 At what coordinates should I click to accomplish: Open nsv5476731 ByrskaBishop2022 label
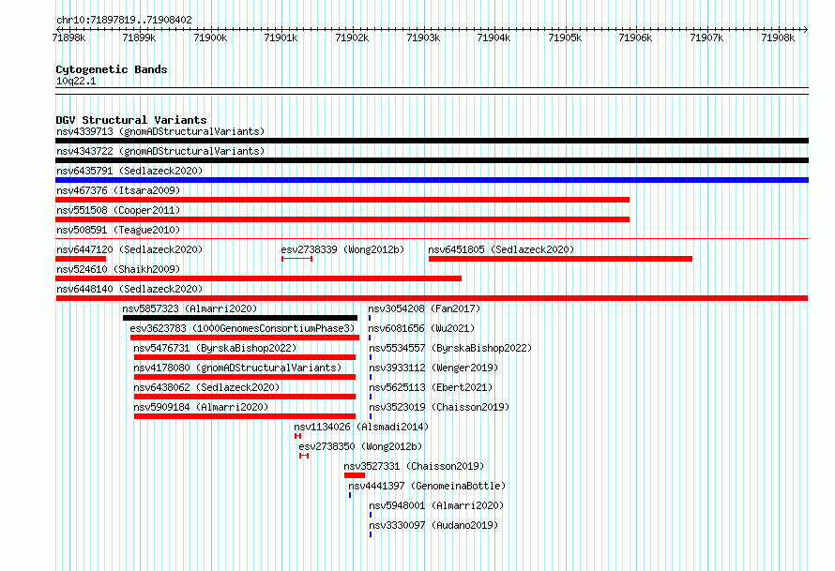[x=215, y=348]
